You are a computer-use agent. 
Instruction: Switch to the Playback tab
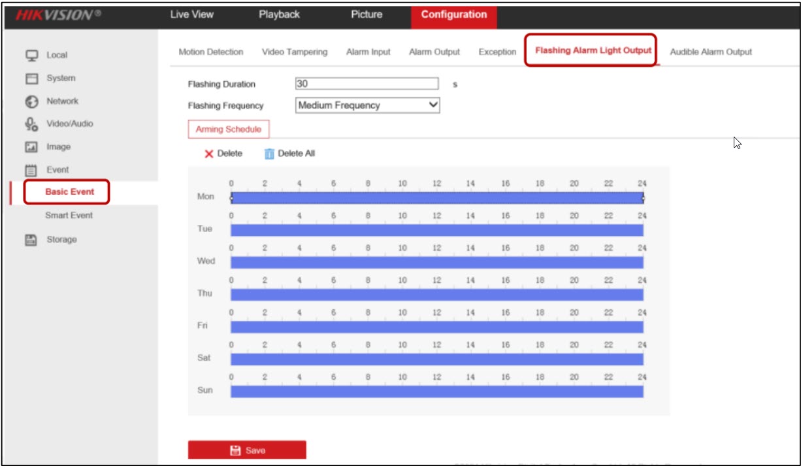(x=279, y=14)
